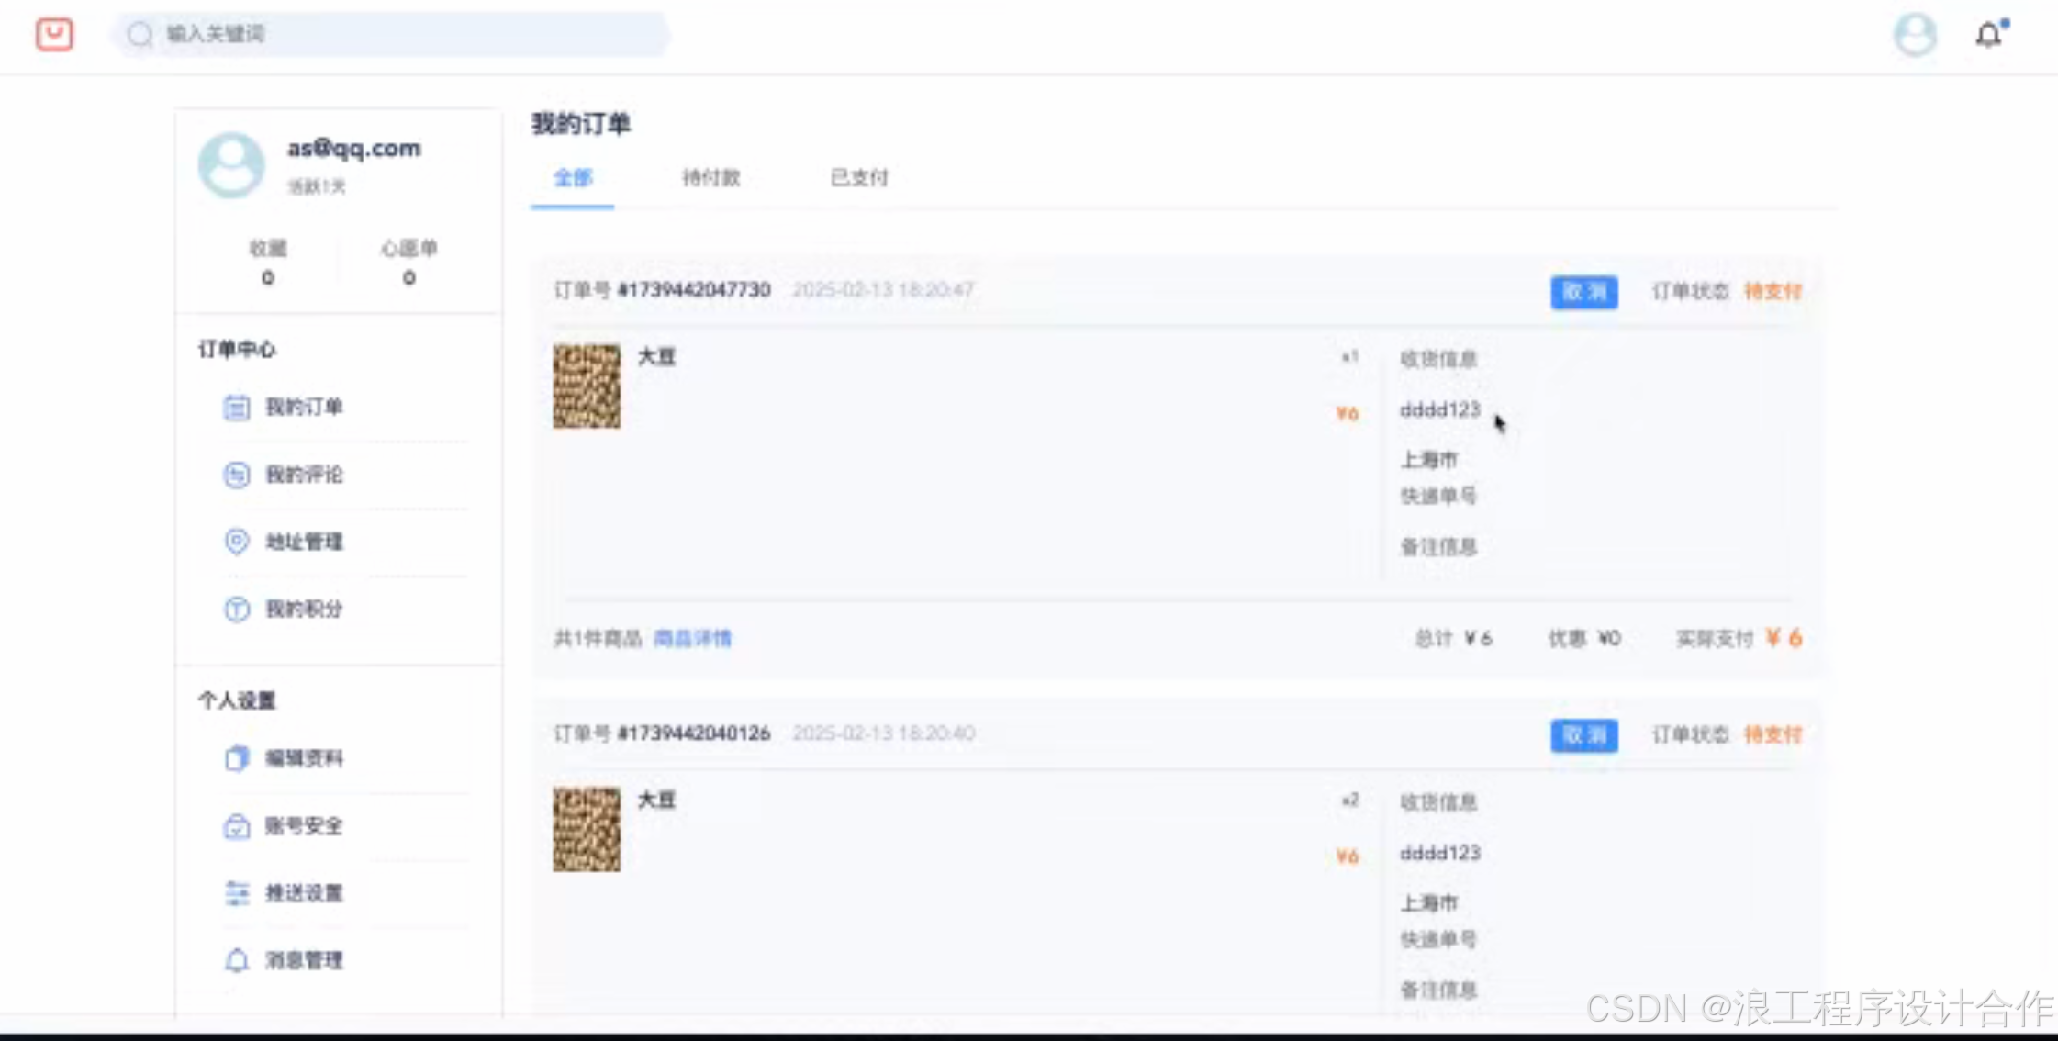Click the red shop logo icon
Image resolution: width=2058 pixels, height=1041 pixels.
[54, 34]
